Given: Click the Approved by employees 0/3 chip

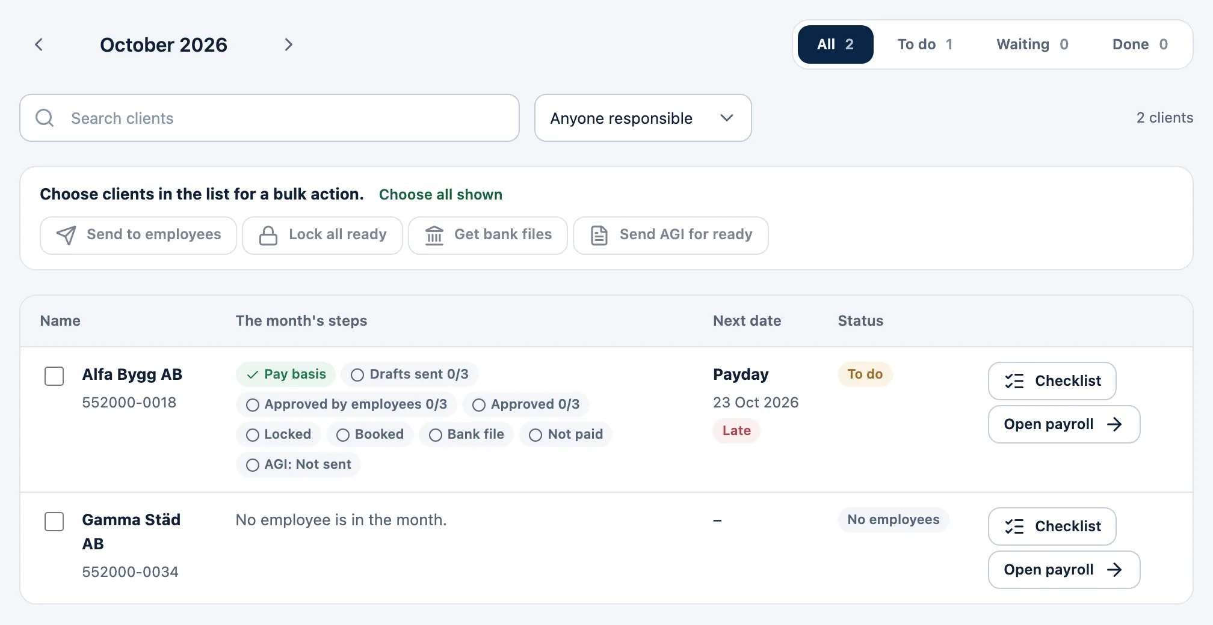Looking at the screenshot, I should [346, 404].
